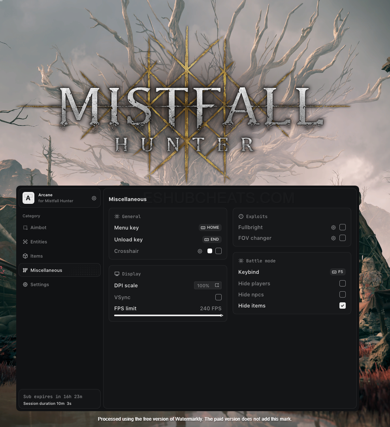Enable the Fullbright checkbox
This screenshot has width=390, height=427.
point(343,227)
